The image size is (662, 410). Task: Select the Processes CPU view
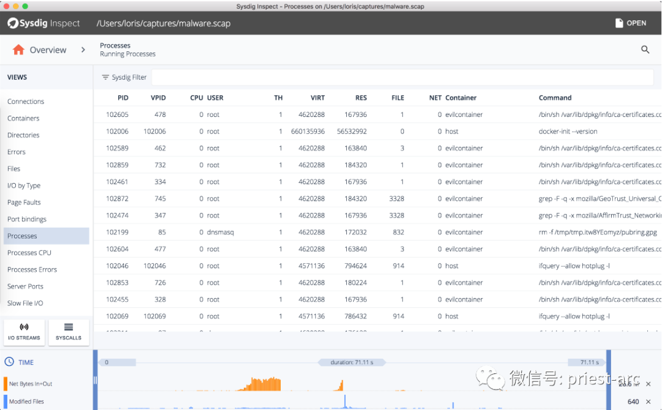tap(29, 253)
